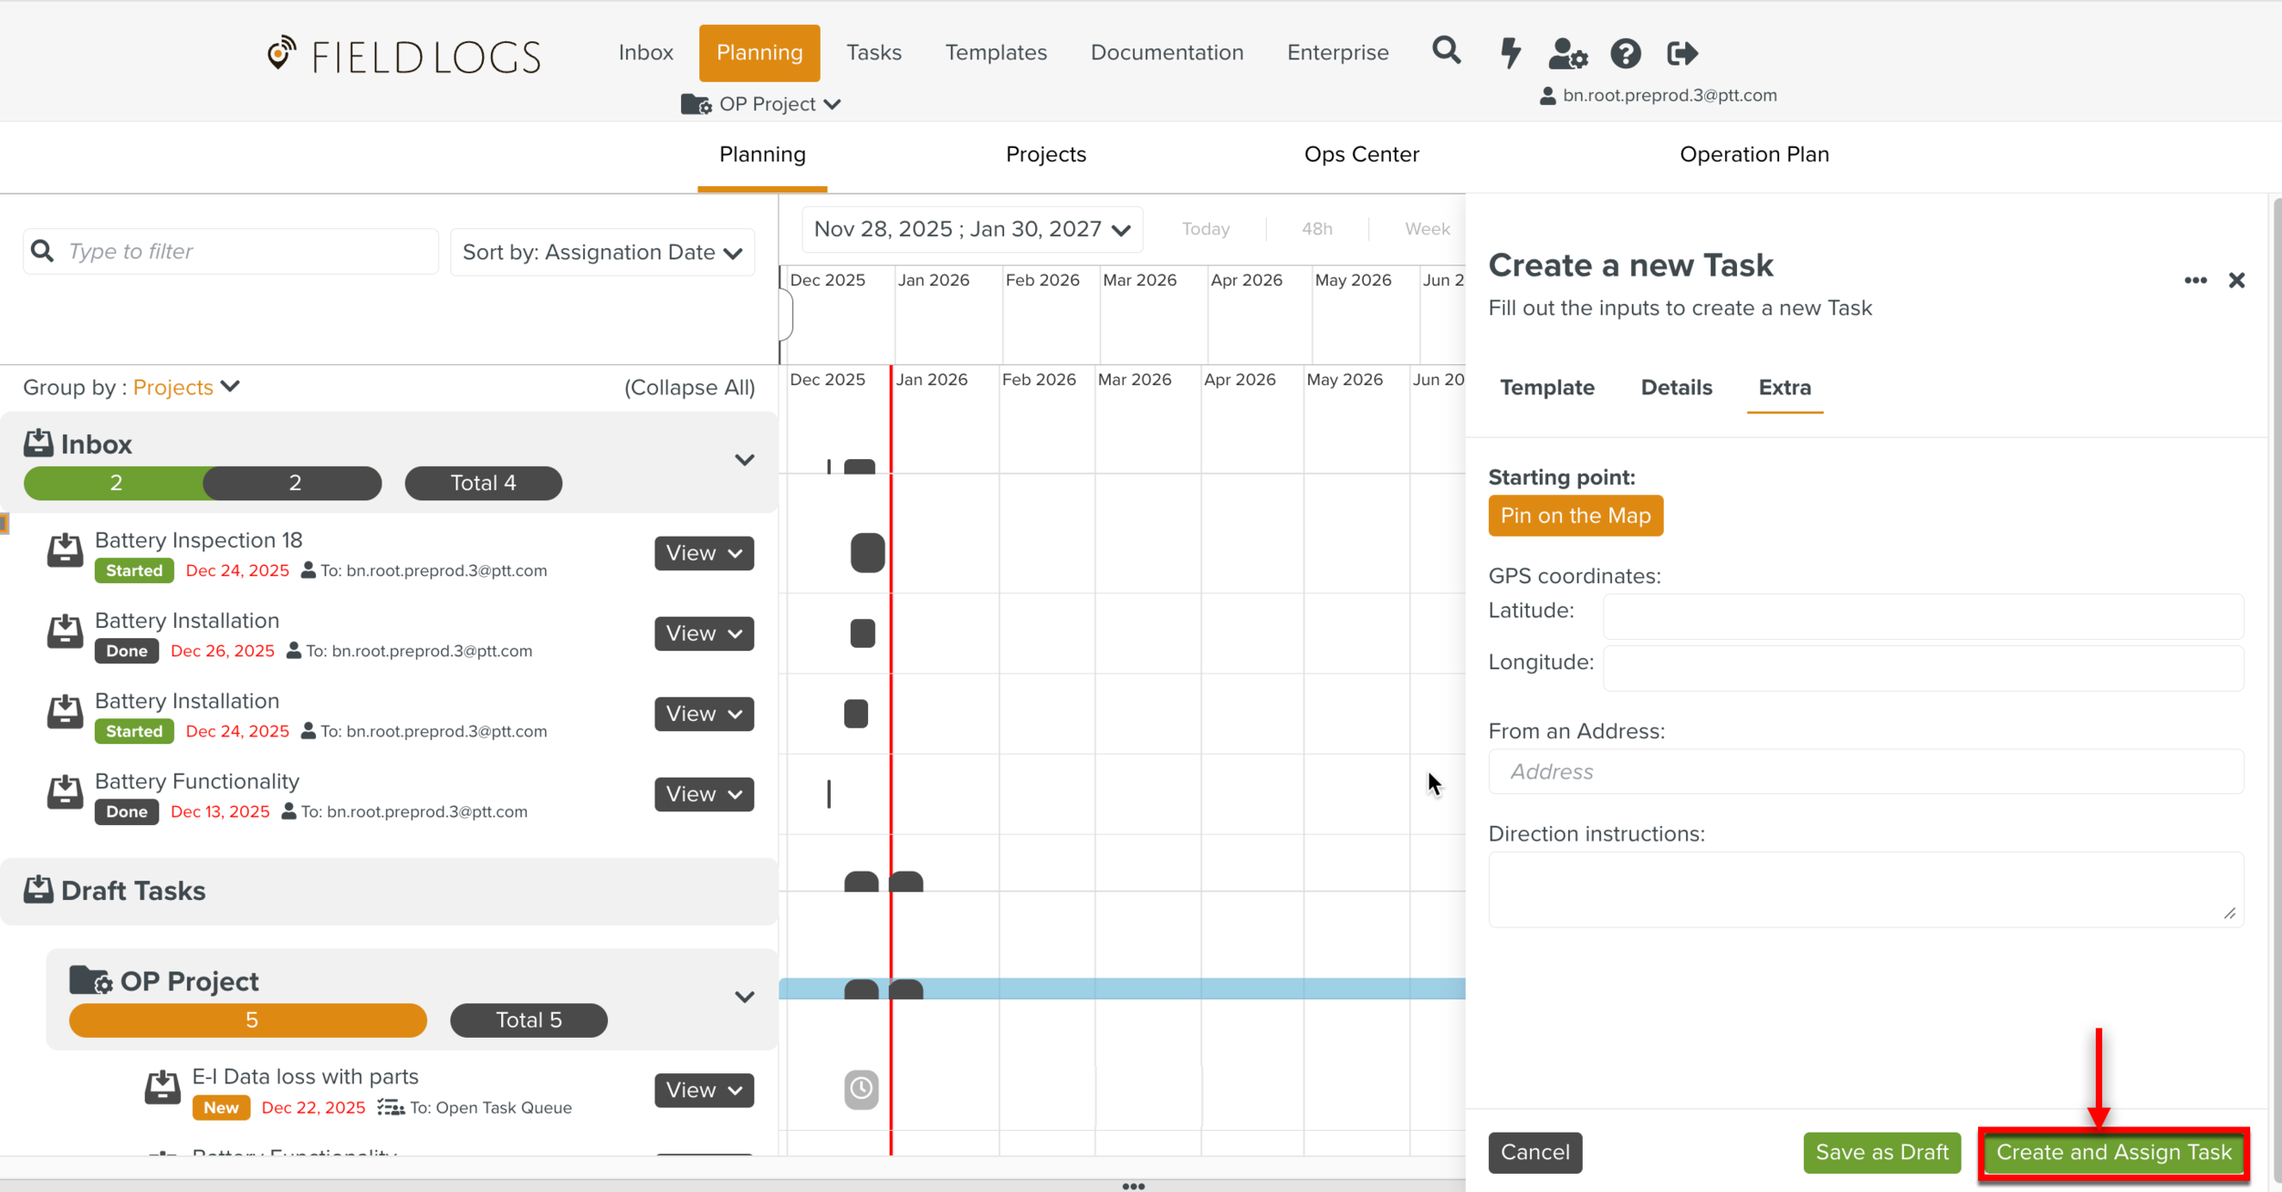2282x1192 pixels.
Task: Collapse the Inbox group chevron
Action: pos(744,460)
